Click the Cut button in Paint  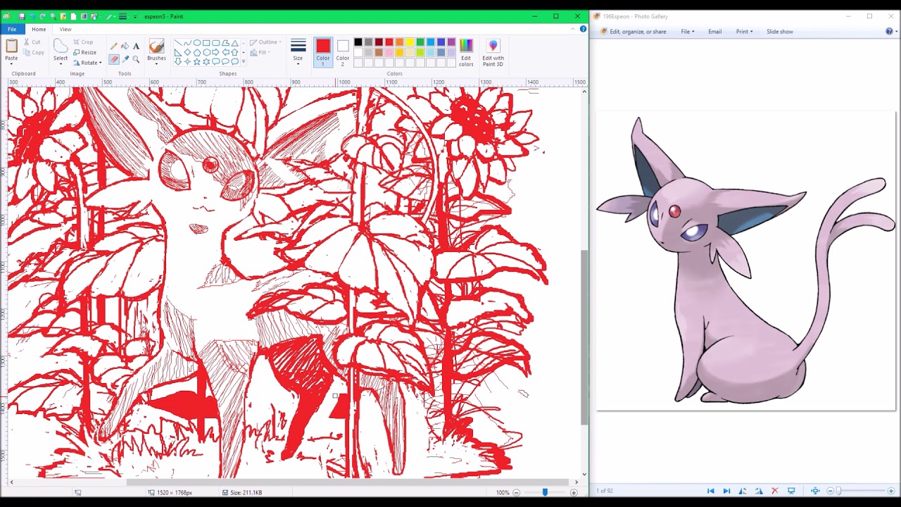pos(32,42)
